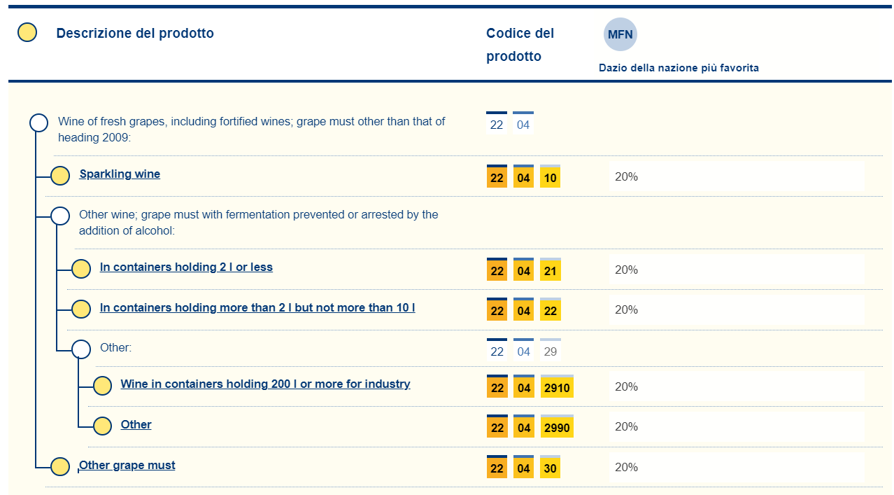Click yellow circle for containers more than 2 l

[x=81, y=309]
